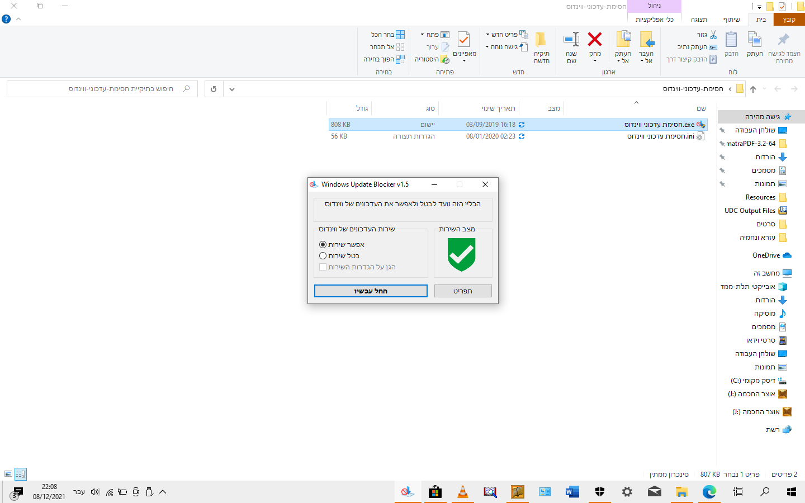This screenshot has height=503, width=805.
Task: Collapse the ribbon with the chevron
Action: [x=18, y=19]
